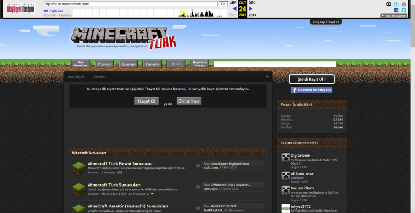Click the Wayback Machine logo
This screenshot has height=213, width=415.
pos(20,8)
